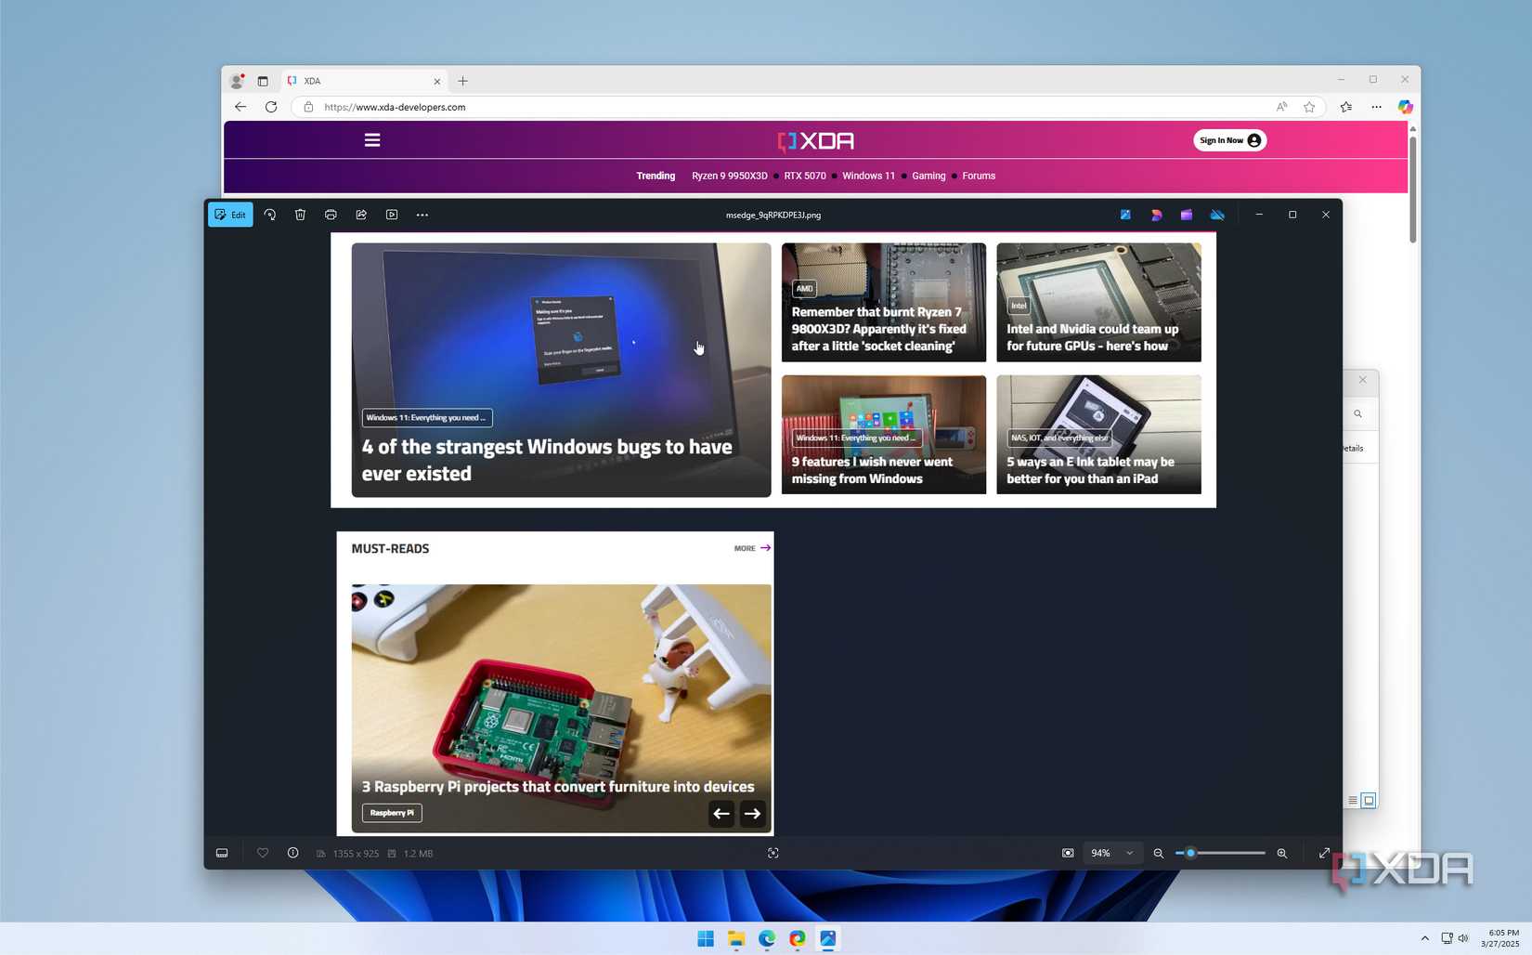Refresh the page in Edge

pyautogui.click(x=271, y=107)
